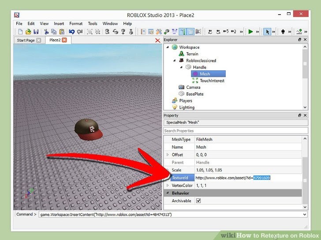Open the Insert menu
321x240 pixels.
coord(59,23)
